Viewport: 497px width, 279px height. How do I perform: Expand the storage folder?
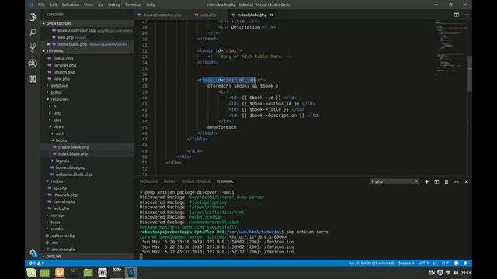[x=57, y=215]
